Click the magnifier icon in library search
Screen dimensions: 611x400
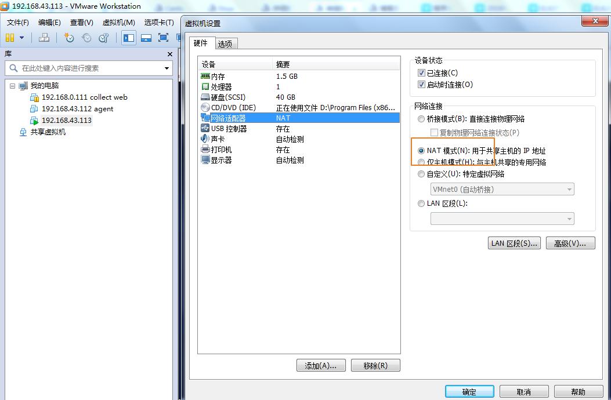pyautogui.click(x=13, y=68)
